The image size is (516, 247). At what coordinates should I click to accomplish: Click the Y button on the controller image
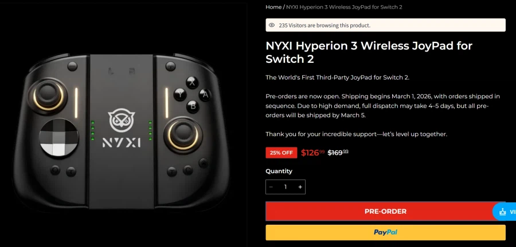coord(180,94)
